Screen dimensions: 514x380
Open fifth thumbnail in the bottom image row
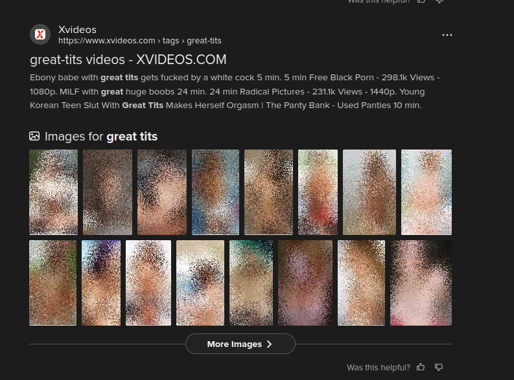(251, 283)
